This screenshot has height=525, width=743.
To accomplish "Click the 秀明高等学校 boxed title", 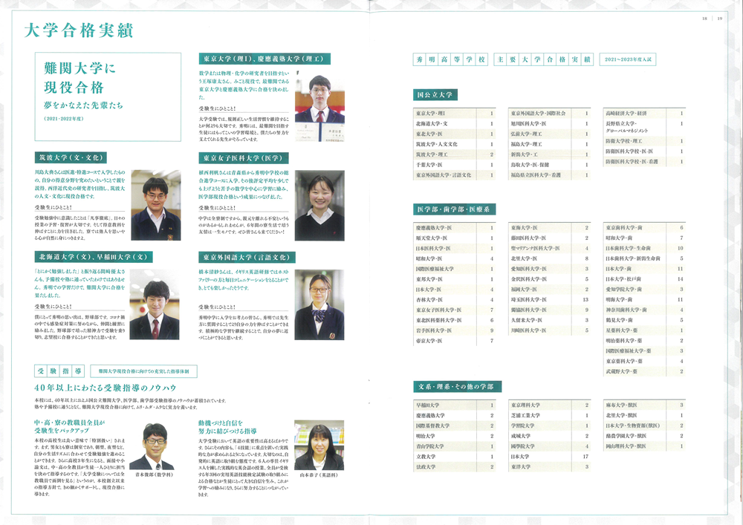I will pyautogui.click(x=450, y=59).
